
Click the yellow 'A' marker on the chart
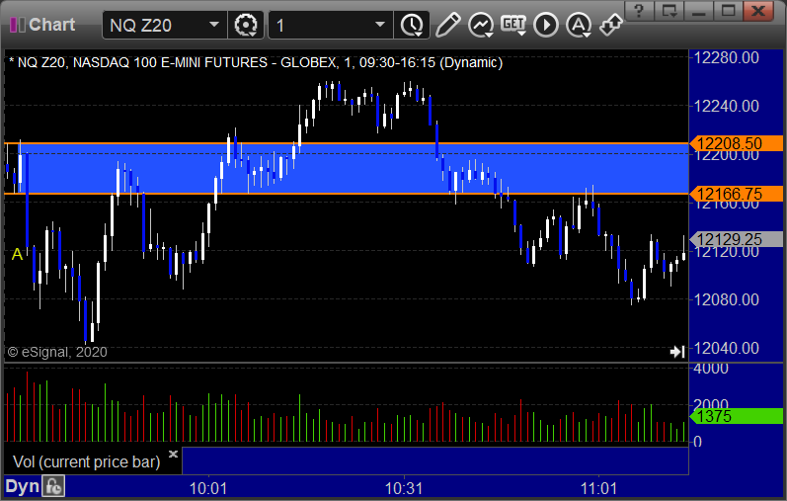(x=17, y=254)
